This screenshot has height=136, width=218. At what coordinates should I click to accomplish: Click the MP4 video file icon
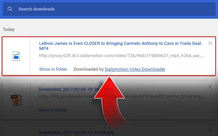pos(16,56)
